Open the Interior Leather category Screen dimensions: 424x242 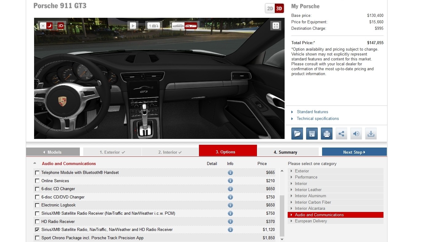(336, 190)
